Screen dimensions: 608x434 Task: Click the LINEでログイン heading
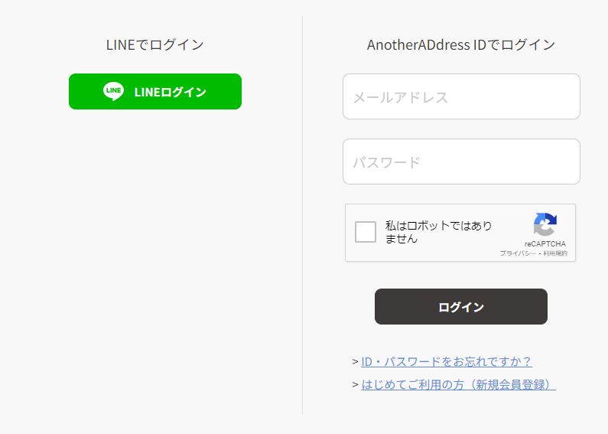(155, 44)
